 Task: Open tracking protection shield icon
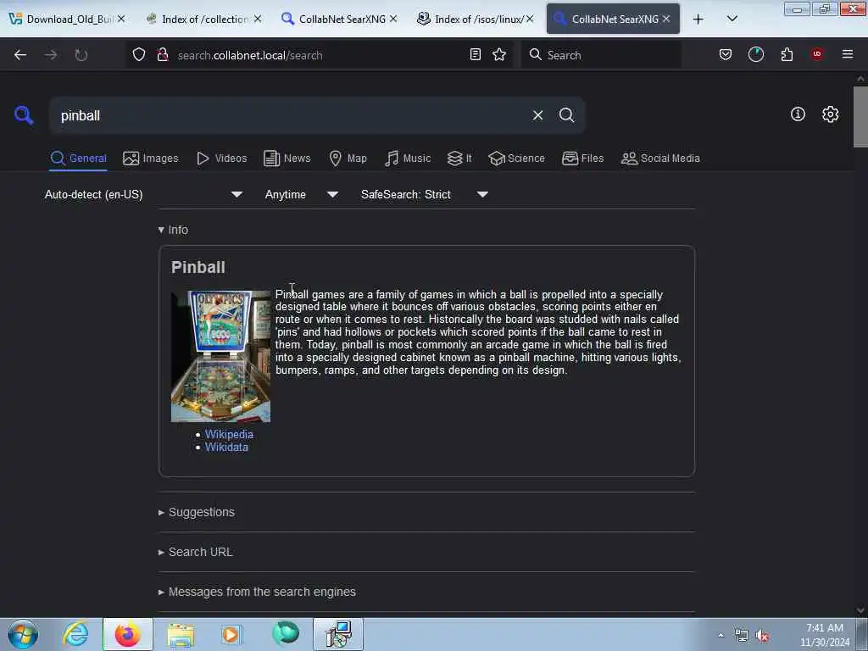coord(139,54)
